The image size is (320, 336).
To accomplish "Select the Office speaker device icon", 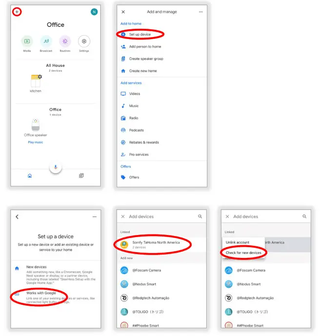I will point(36,125).
